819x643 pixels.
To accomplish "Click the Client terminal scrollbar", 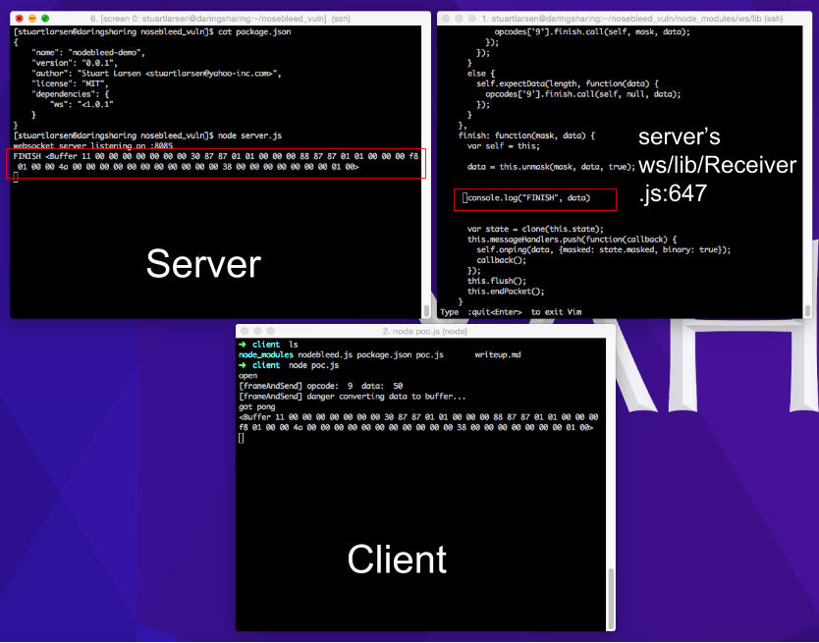I will tap(610, 598).
